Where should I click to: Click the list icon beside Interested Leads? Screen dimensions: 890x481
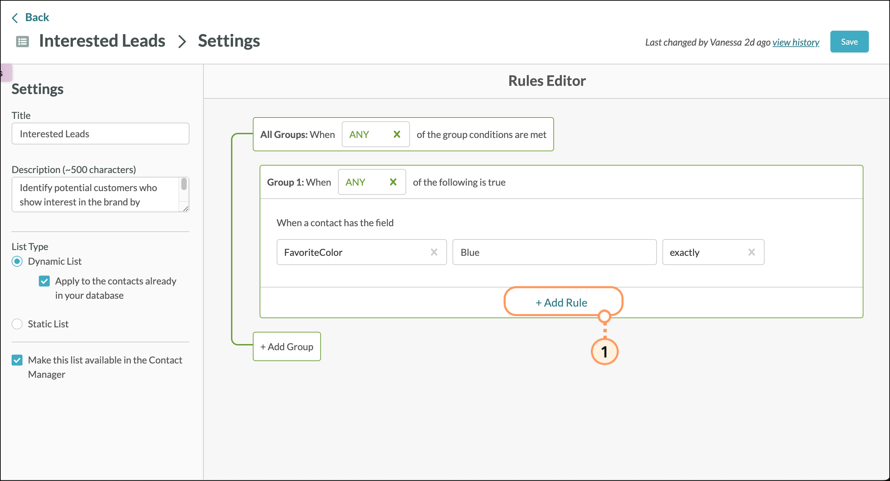[x=22, y=42]
